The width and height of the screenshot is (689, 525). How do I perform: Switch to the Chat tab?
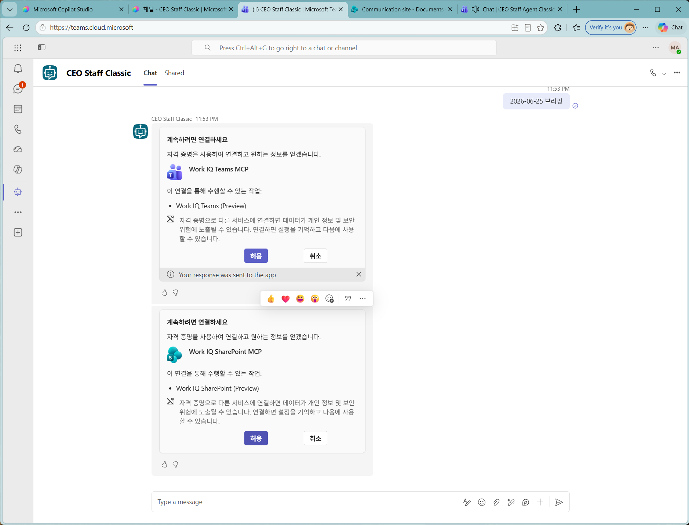click(x=150, y=73)
